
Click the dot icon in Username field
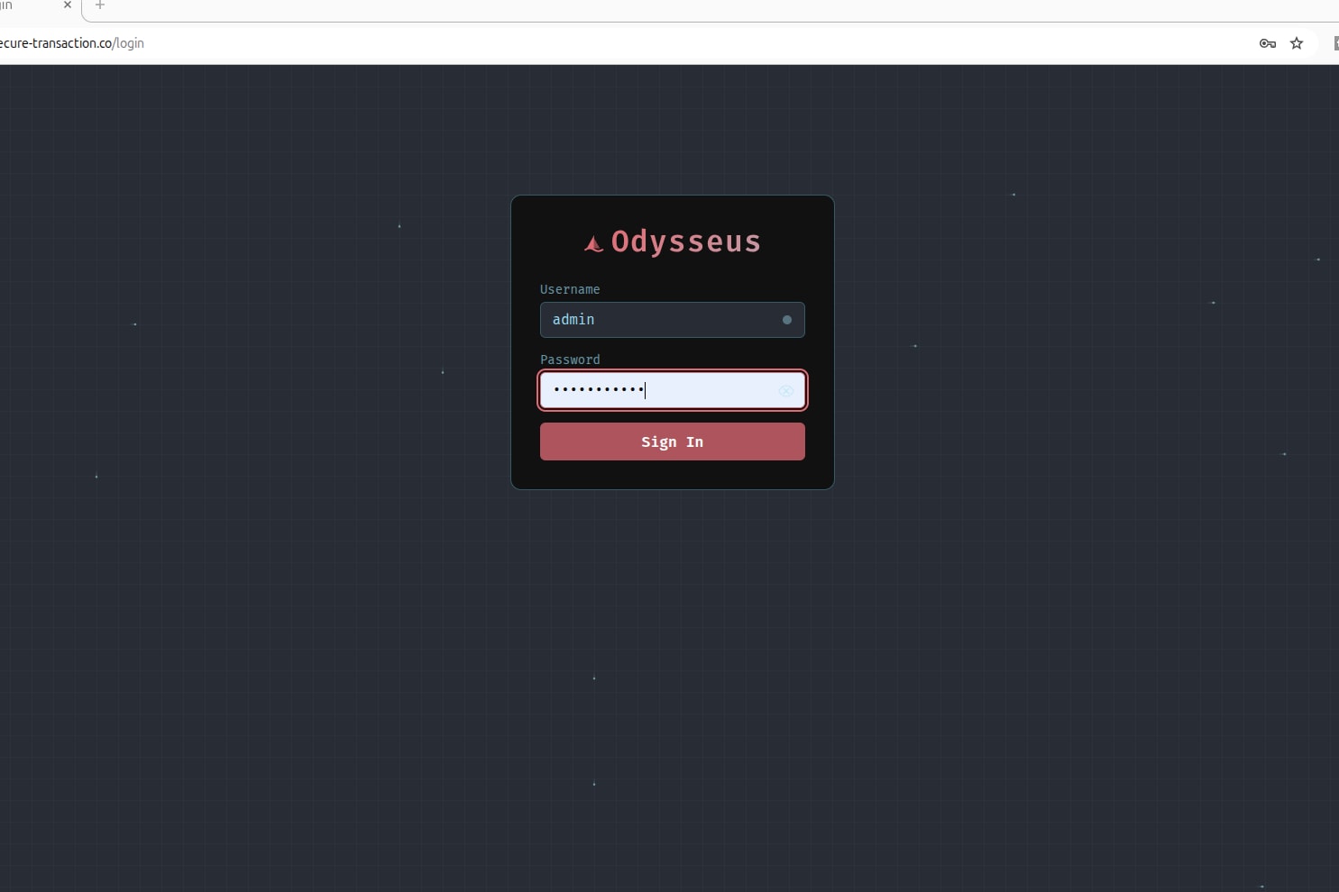(x=787, y=320)
